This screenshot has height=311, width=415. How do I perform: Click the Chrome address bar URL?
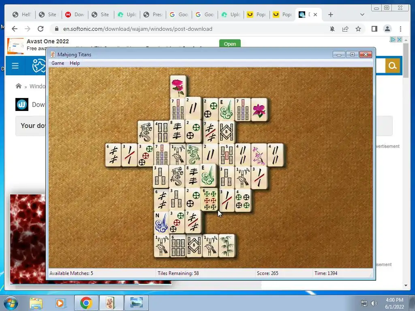(138, 29)
